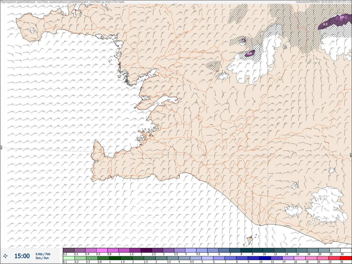Select the darkest purple upper swatch at 2
This screenshot has height=264, width=352.
[146, 250]
